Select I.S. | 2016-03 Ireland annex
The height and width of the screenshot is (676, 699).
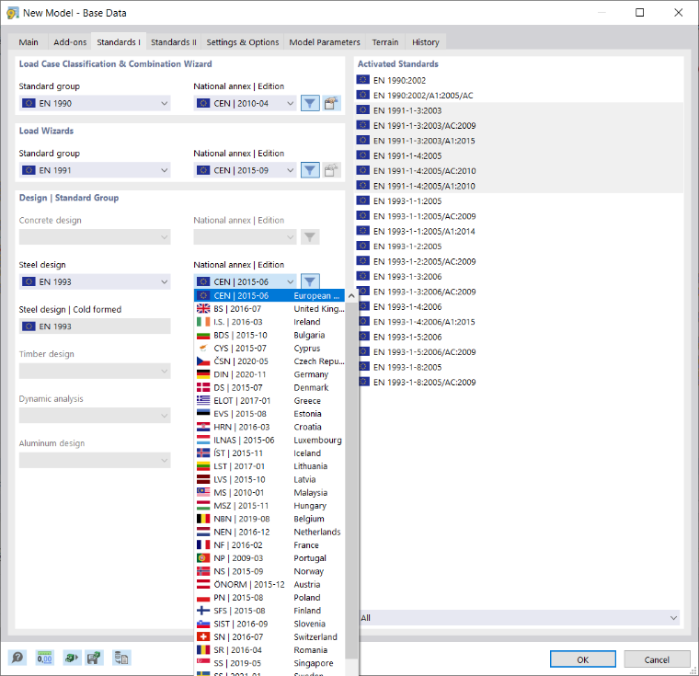click(x=269, y=322)
